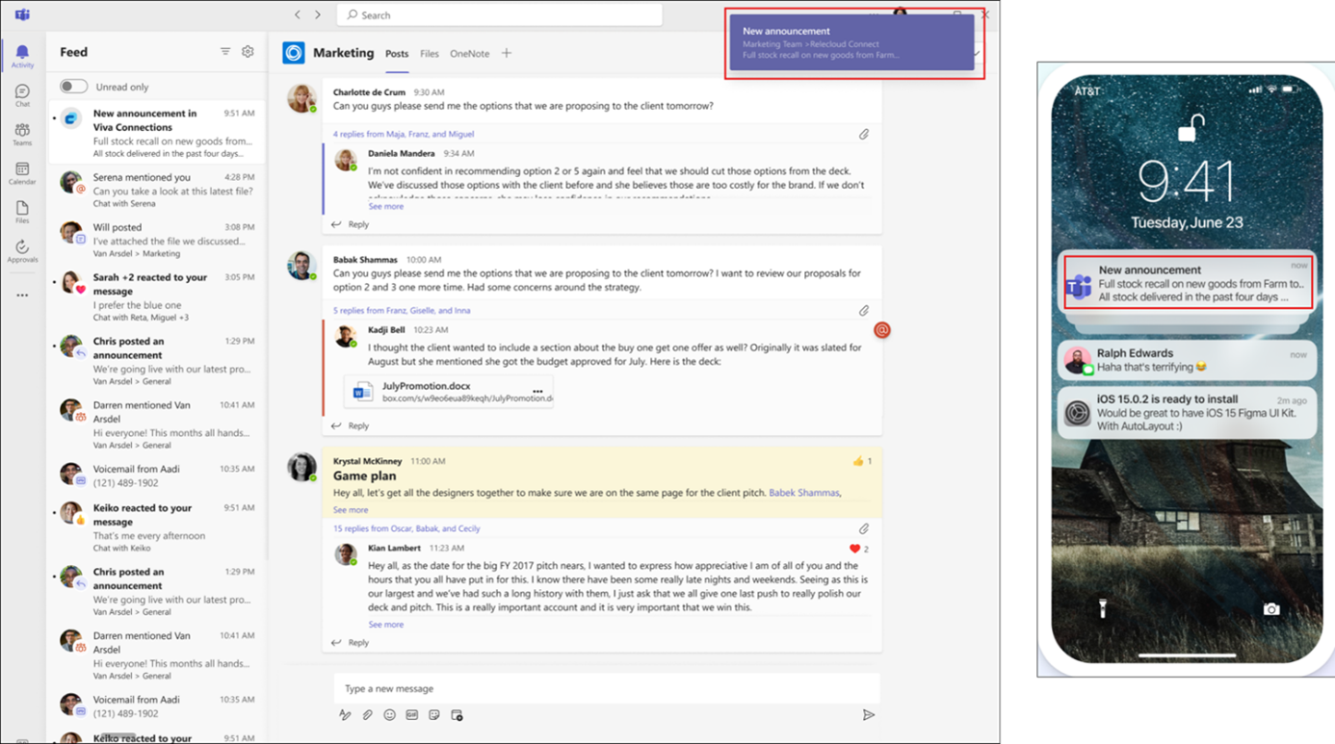Open first Darren mentioned Van Arsdel item
Viewport: 1335px width, 744px height.
(157, 424)
